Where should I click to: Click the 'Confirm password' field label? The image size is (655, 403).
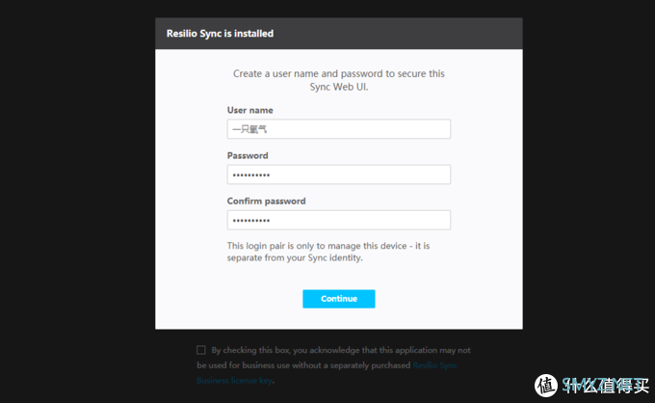(x=267, y=201)
